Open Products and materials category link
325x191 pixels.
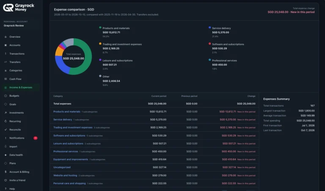pyautogui.click(x=67, y=112)
